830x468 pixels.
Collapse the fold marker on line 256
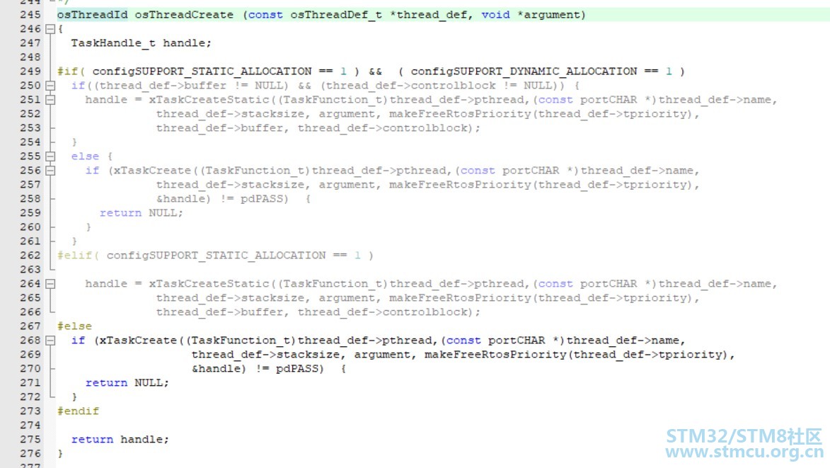(50, 171)
